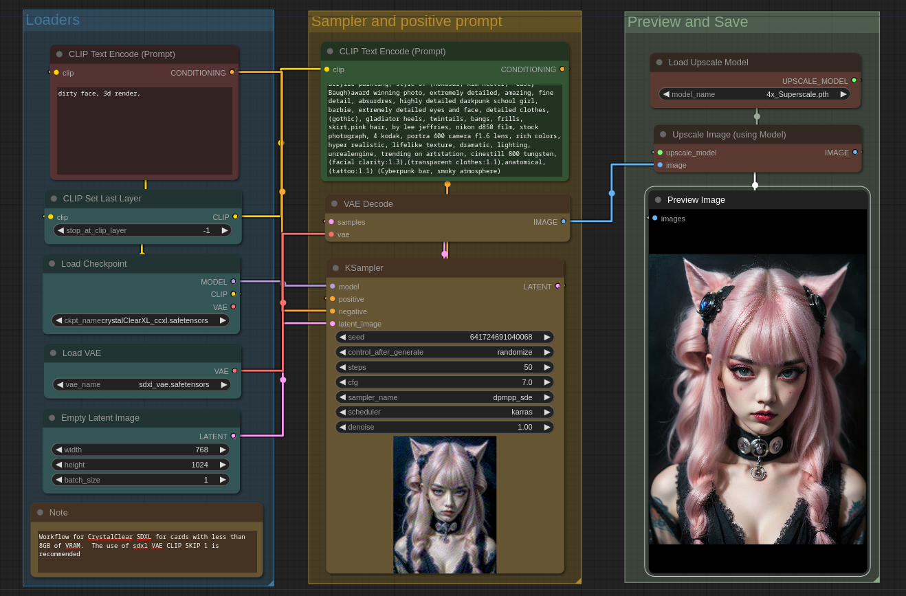Click the IMAGE output socket on Upscale Image
Image resolution: width=906 pixels, height=596 pixels.
[855, 152]
